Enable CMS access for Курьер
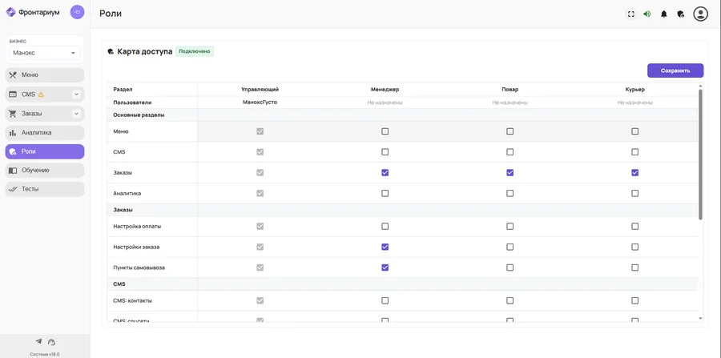 coord(635,151)
